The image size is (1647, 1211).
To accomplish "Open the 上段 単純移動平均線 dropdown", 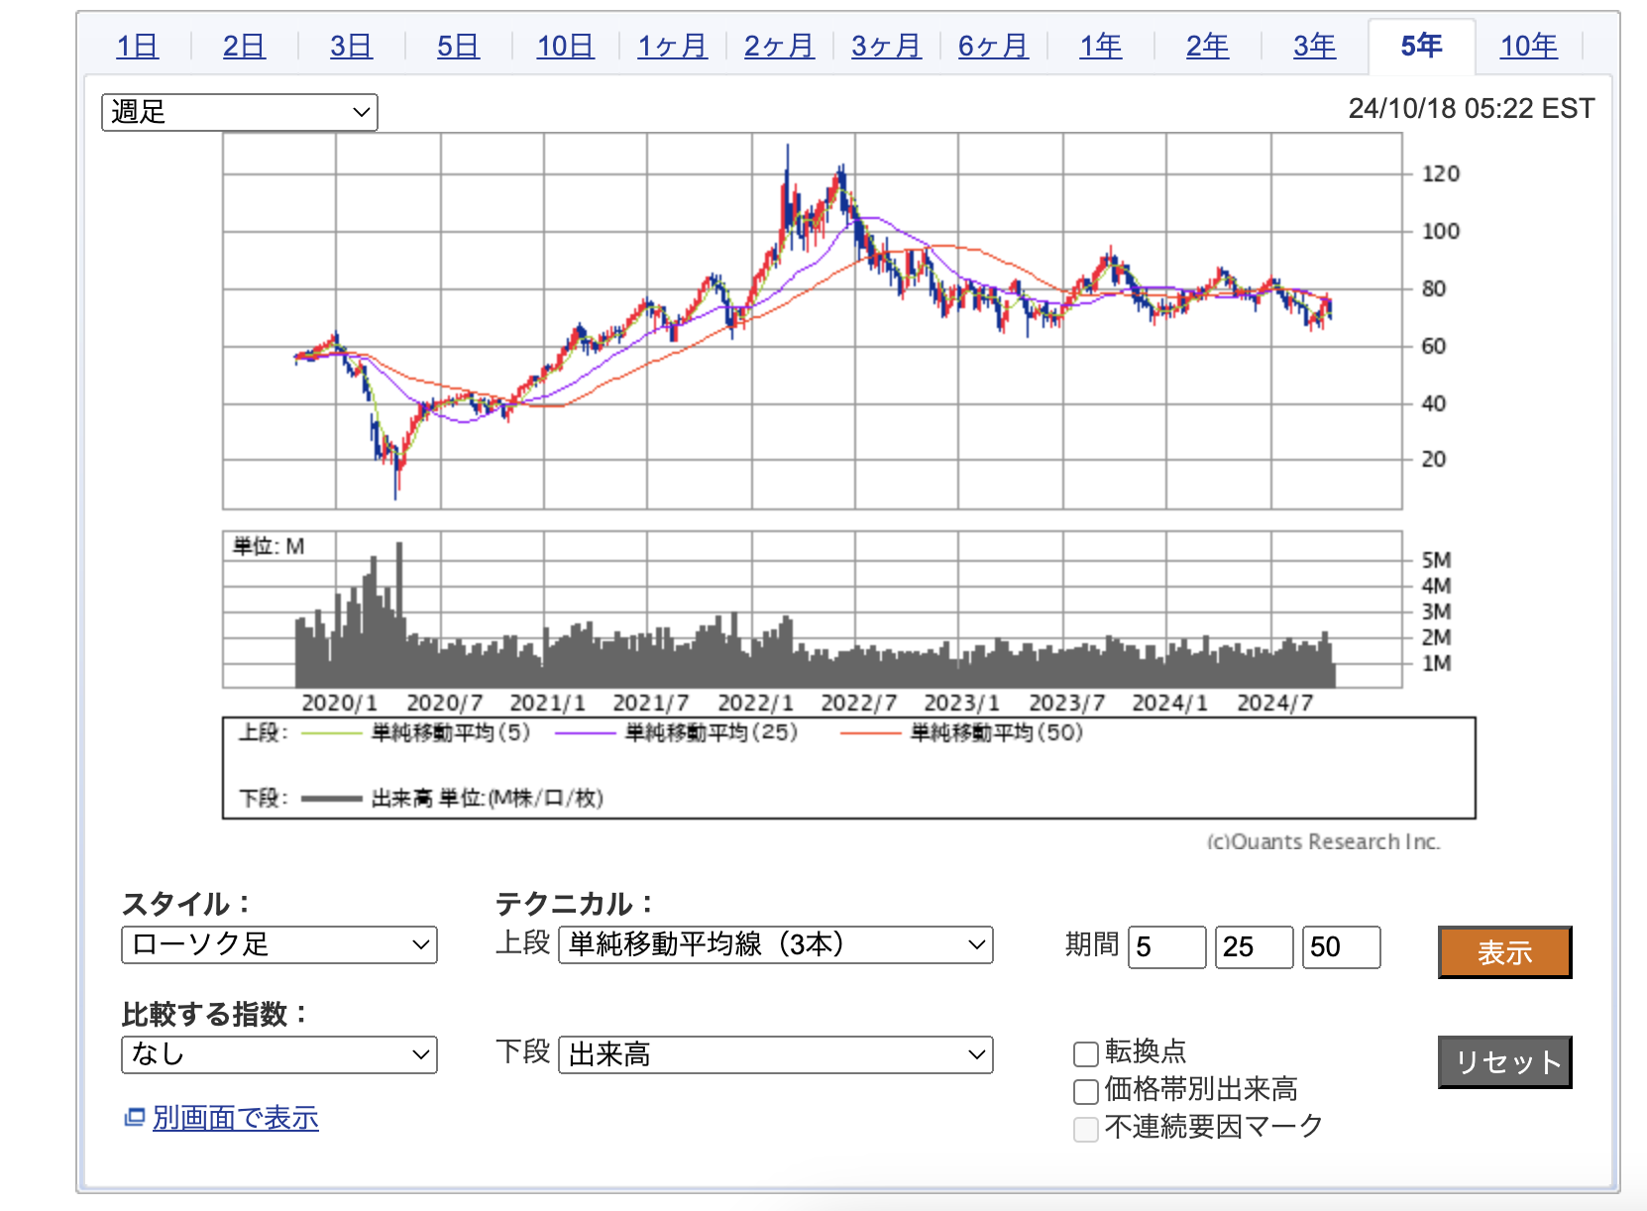I will pyautogui.click(x=775, y=944).
